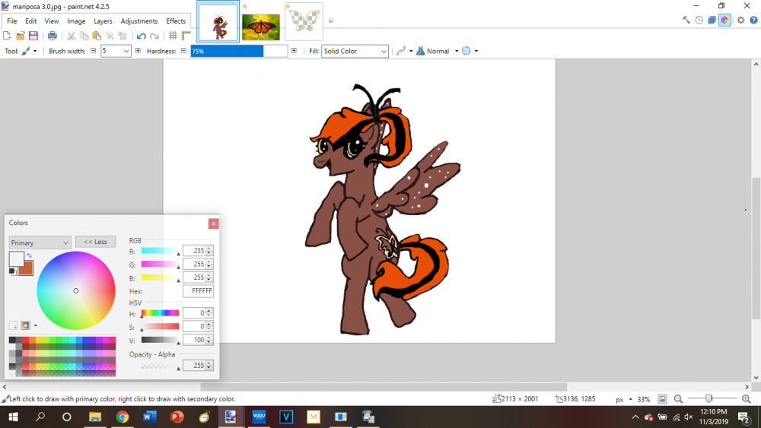761x428 pixels.
Task: Switch to the monarch butterfly image thumbnail
Action: pyautogui.click(x=260, y=27)
